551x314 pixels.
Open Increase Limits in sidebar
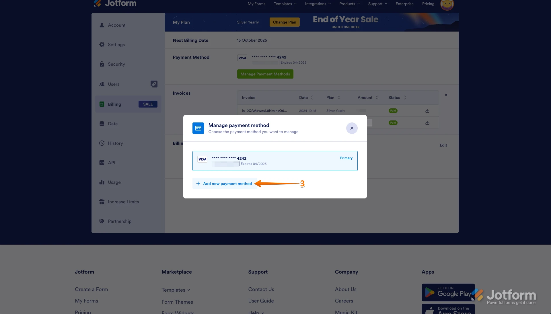(123, 202)
